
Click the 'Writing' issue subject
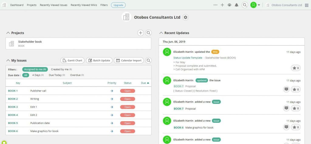tap(35, 99)
